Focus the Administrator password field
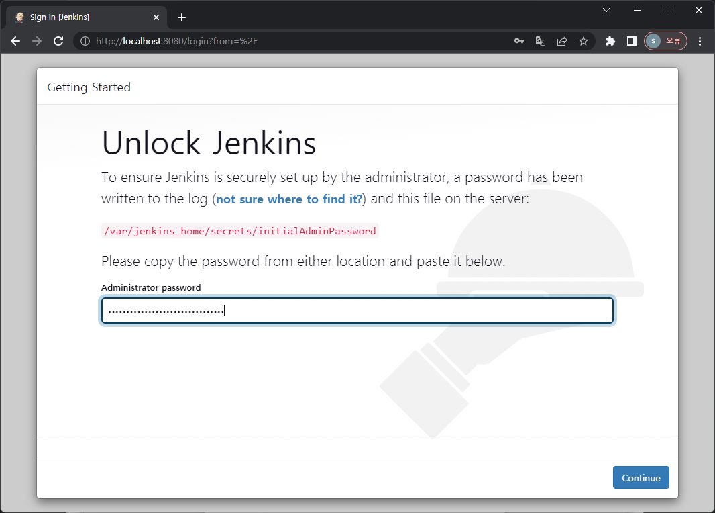 (357, 311)
